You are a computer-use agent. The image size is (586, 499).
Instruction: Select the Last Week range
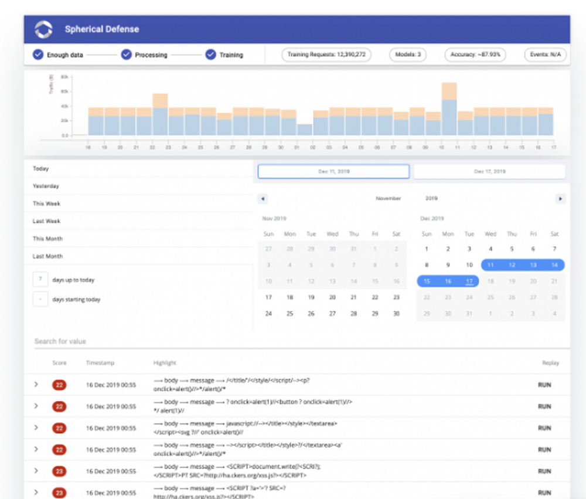(138, 221)
